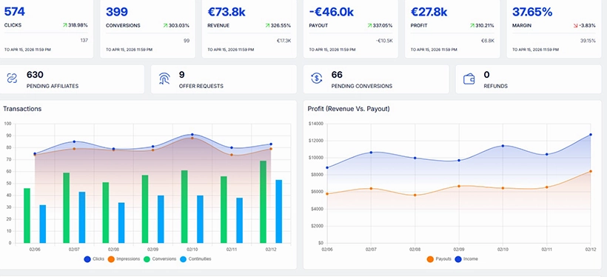This screenshot has height=277, width=607.
Task: Click the $14000 axis label
Action: [315, 124]
